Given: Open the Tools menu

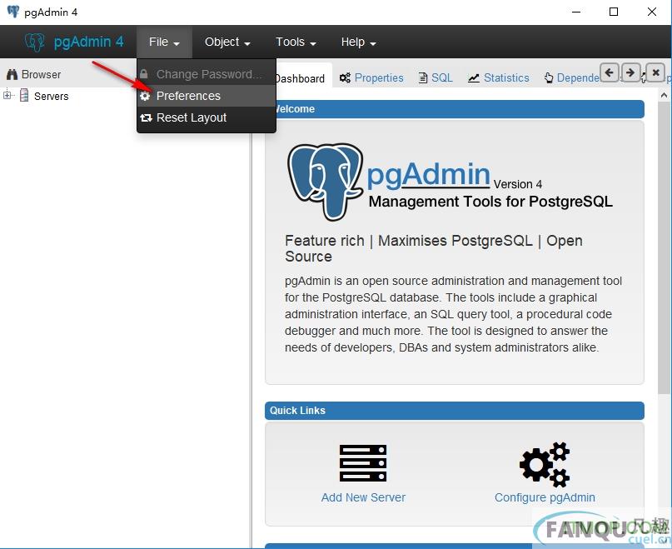Looking at the screenshot, I should [x=296, y=42].
